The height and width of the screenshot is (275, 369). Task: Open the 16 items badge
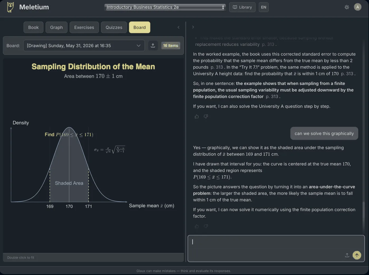coord(171,46)
